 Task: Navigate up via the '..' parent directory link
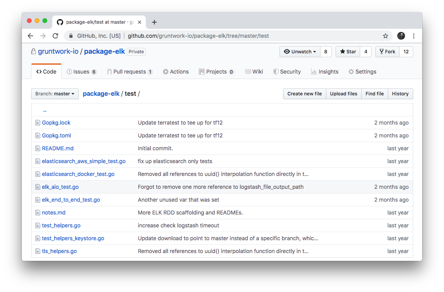[45, 110]
